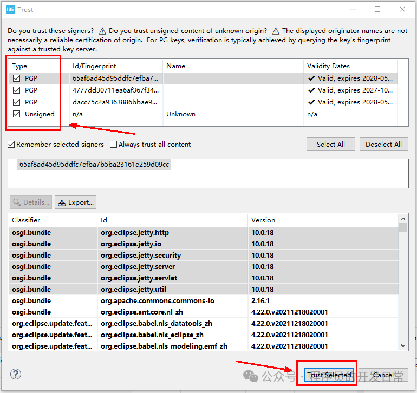Image resolution: width=417 pixels, height=393 pixels.
Task: Click the Export... button
Action: [x=75, y=202]
